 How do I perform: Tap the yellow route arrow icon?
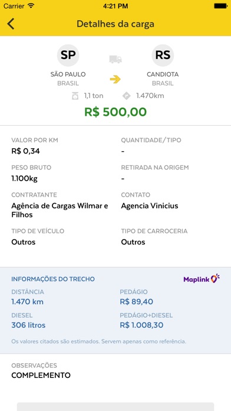pos(115,79)
